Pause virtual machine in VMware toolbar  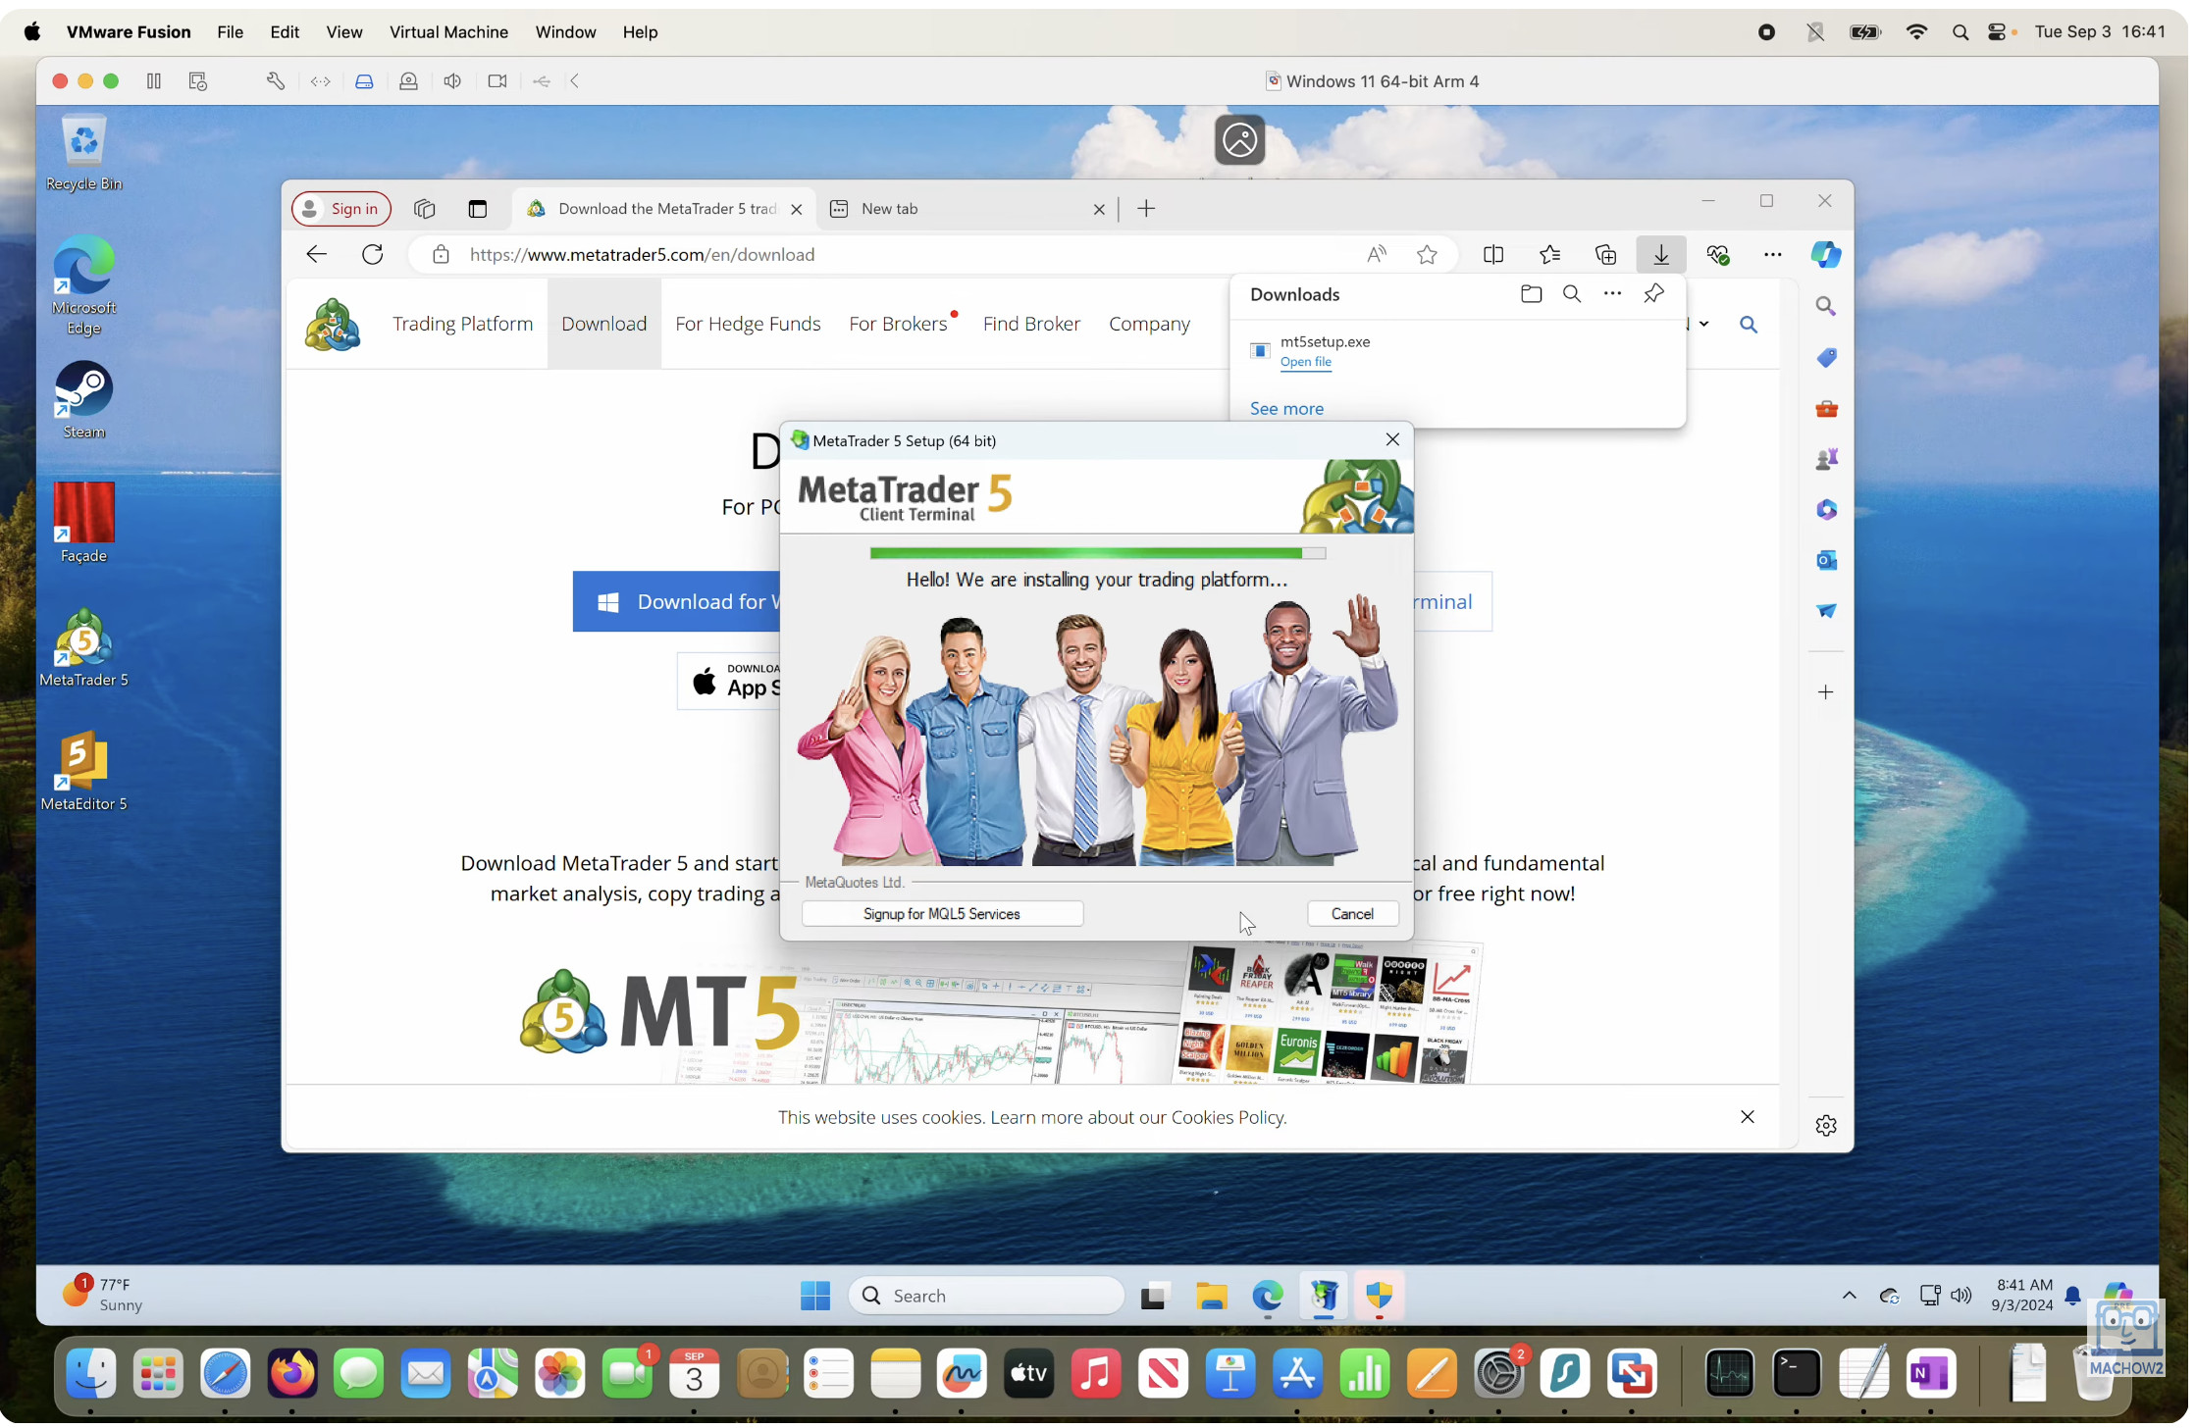pos(154,81)
